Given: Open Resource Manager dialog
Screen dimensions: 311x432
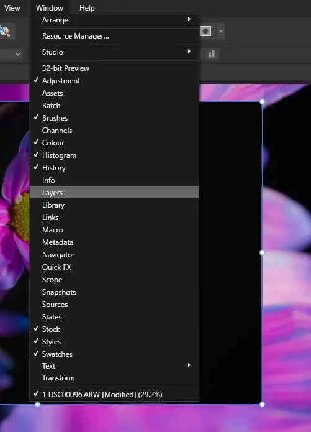Looking at the screenshot, I should pos(114,36).
